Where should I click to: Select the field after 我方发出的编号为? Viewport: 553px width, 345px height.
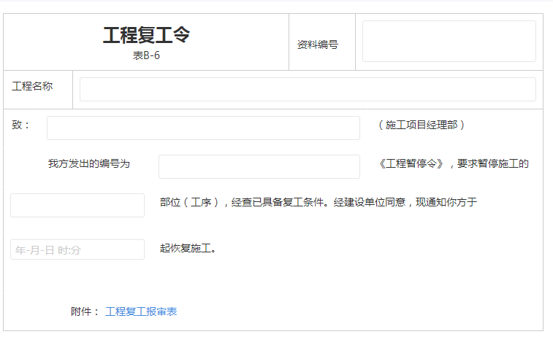pos(259,166)
